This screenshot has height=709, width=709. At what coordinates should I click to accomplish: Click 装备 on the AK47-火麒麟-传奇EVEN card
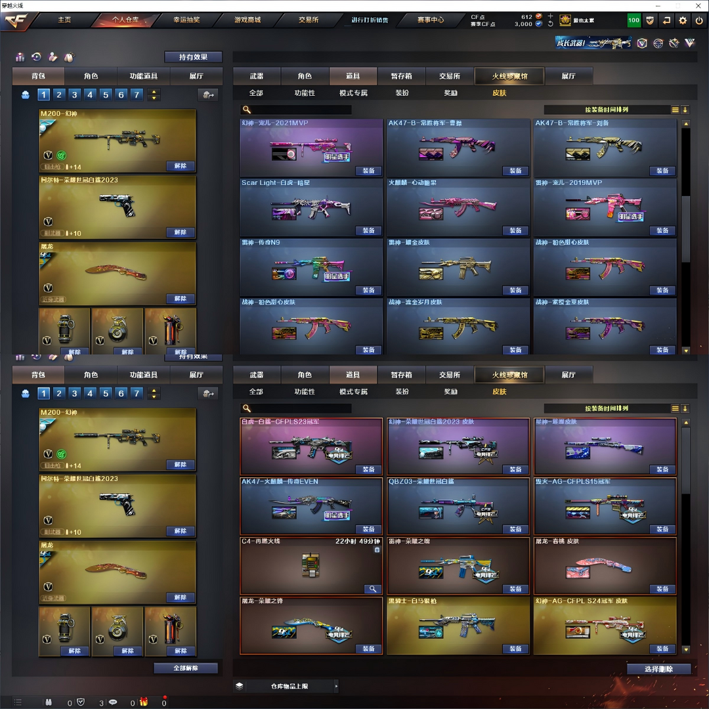[x=368, y=529]
